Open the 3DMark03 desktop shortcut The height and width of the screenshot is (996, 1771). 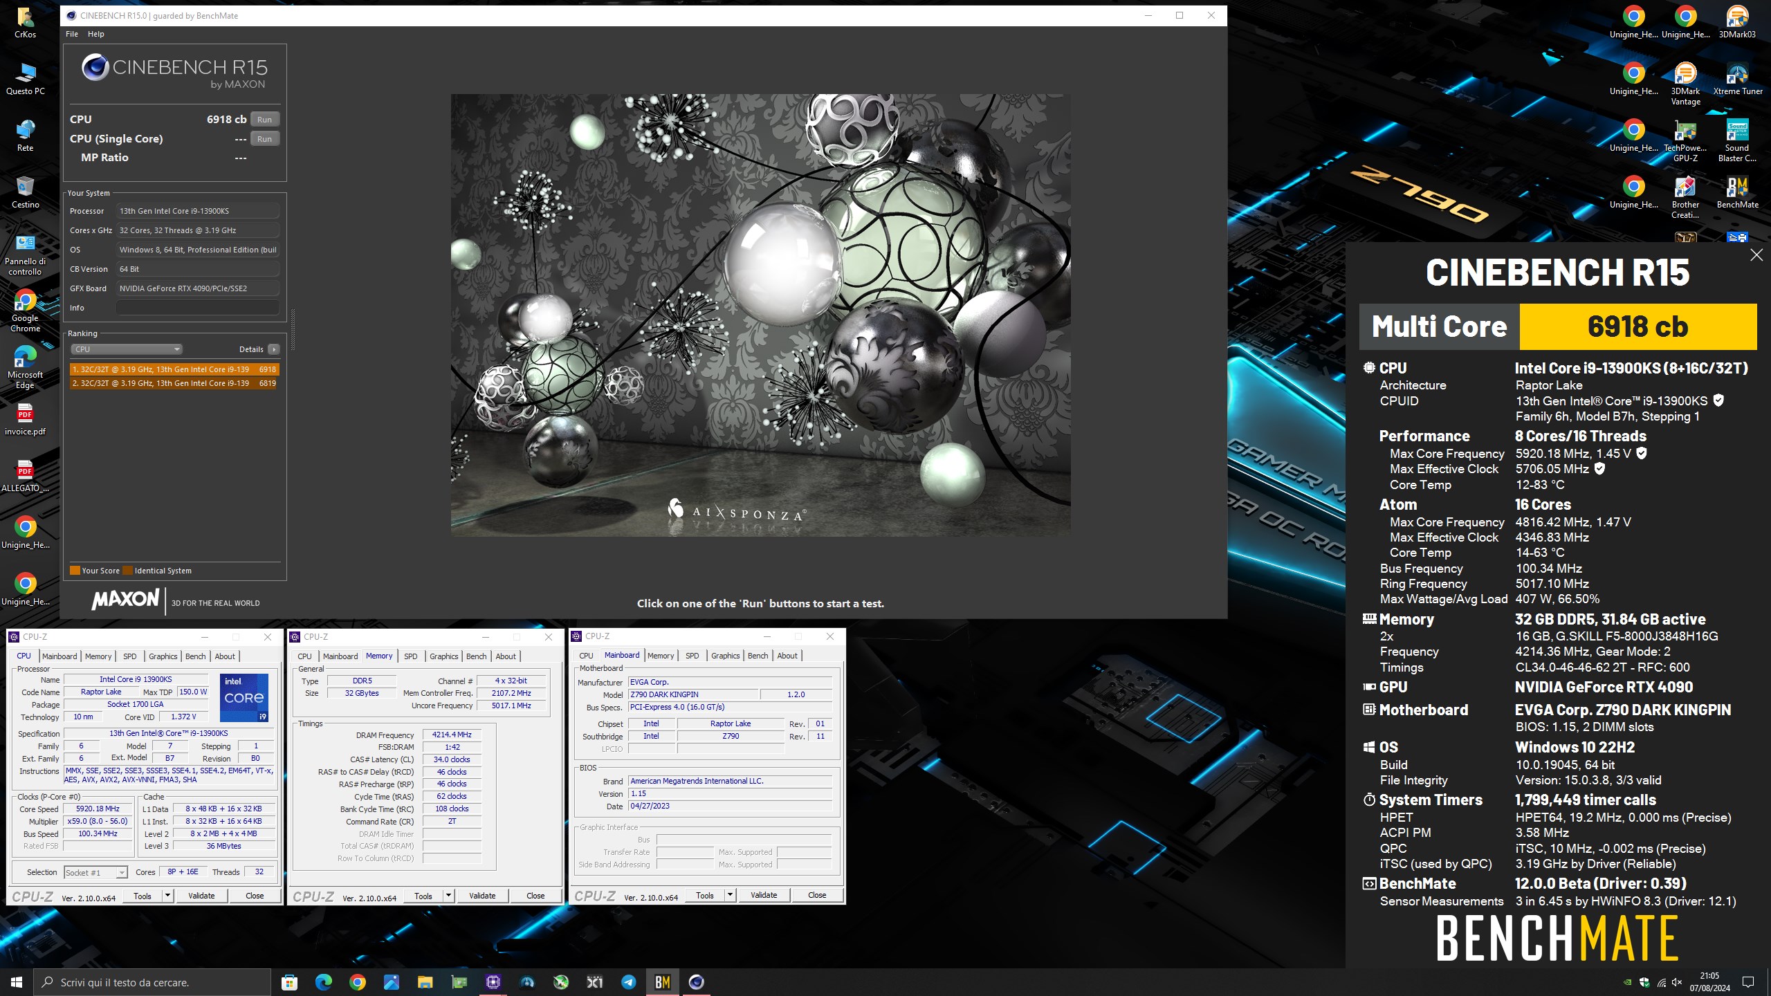click(1737, 21)
